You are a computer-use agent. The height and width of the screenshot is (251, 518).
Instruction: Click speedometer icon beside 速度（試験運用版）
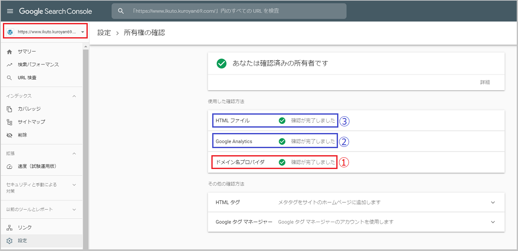pos(10,166)
